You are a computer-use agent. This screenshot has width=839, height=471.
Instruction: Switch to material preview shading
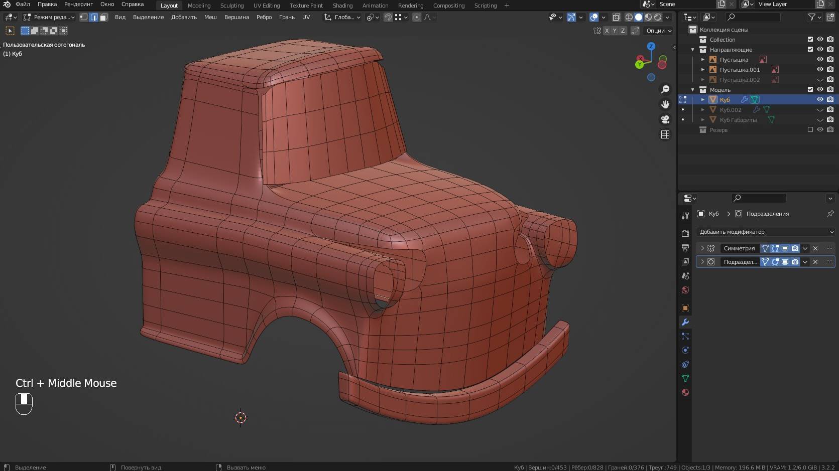(648, 17)
